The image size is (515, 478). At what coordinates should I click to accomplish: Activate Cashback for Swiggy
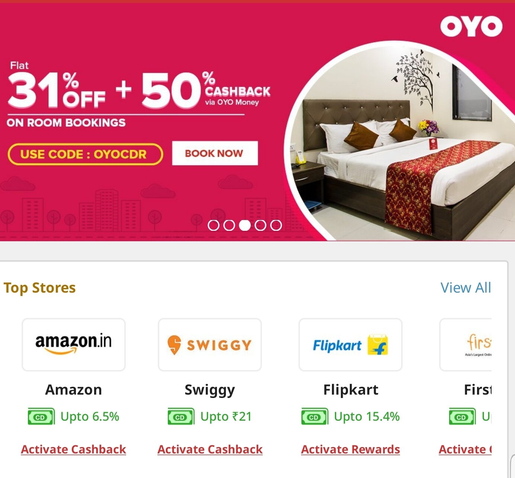210,449
